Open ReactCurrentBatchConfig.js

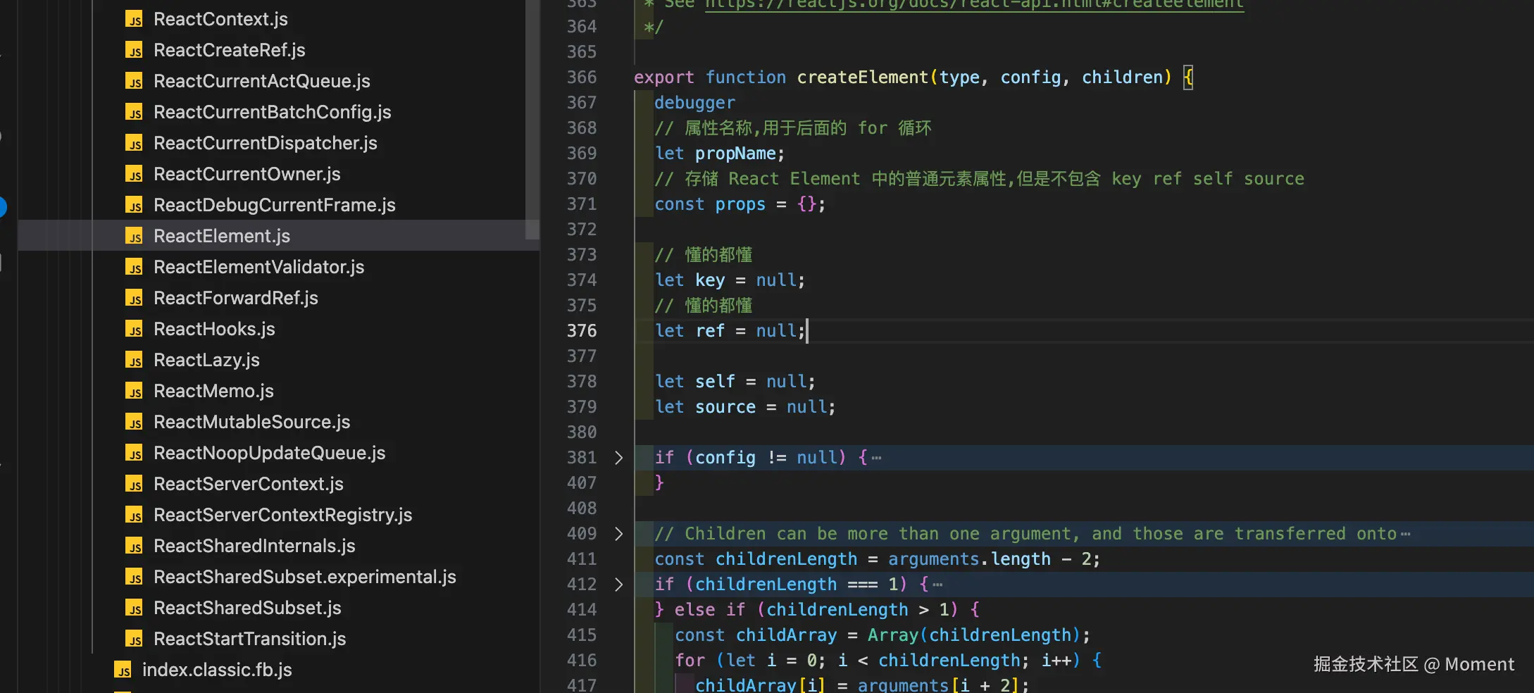273,112
